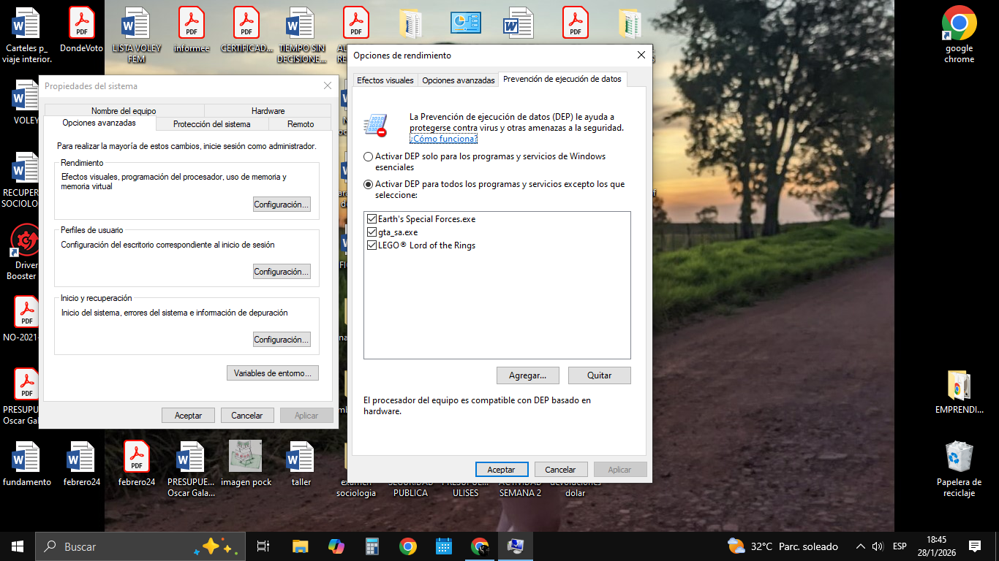
Task: Open Copilot icon in the taskbar
Action: (x=336, y=546)
